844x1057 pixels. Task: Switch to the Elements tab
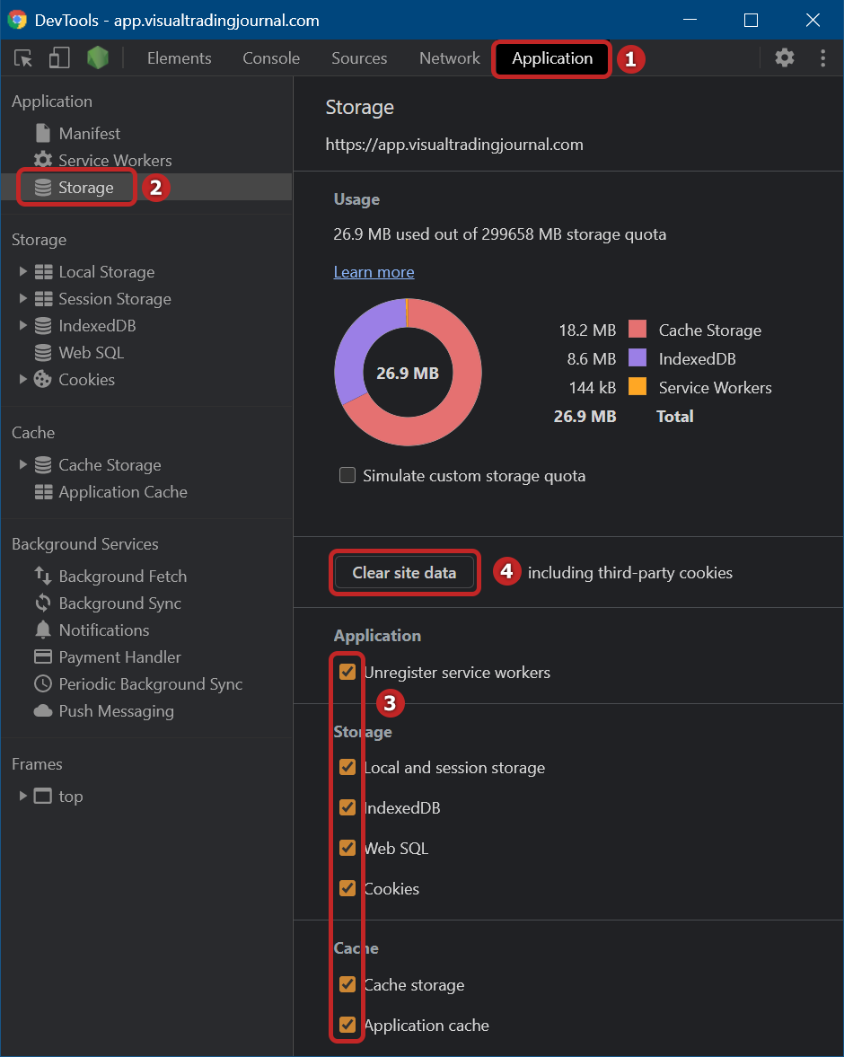(x=180, y=58)
